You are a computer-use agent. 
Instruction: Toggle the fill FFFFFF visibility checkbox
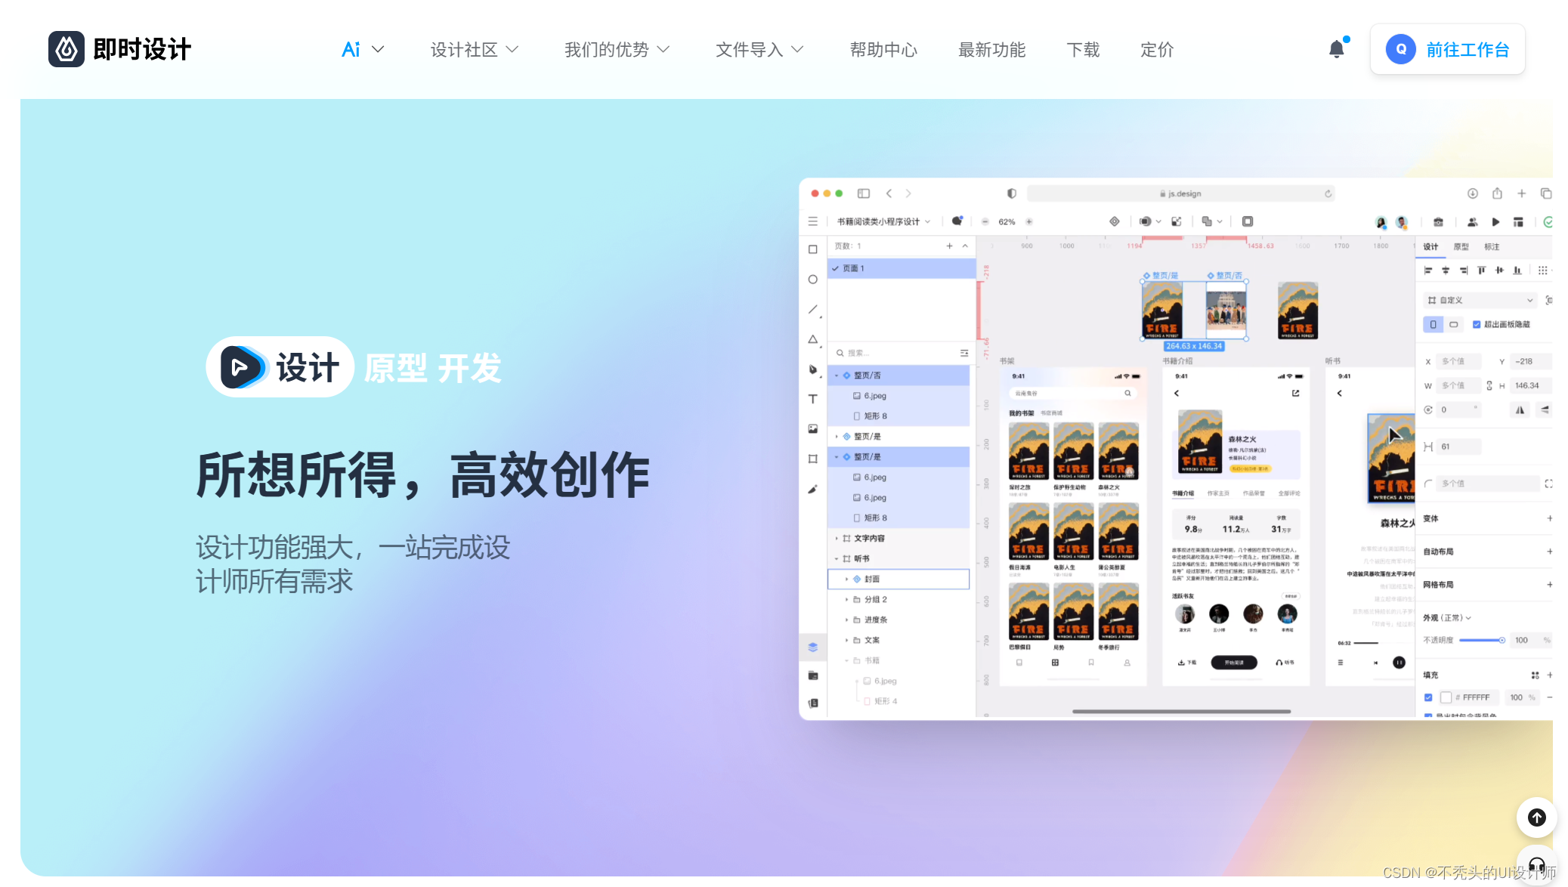click(1428, 697)
